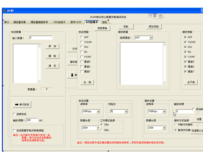
Task: Click the blue component icon between the clocks
Action: pyautogui.click(x=155, y=15)
